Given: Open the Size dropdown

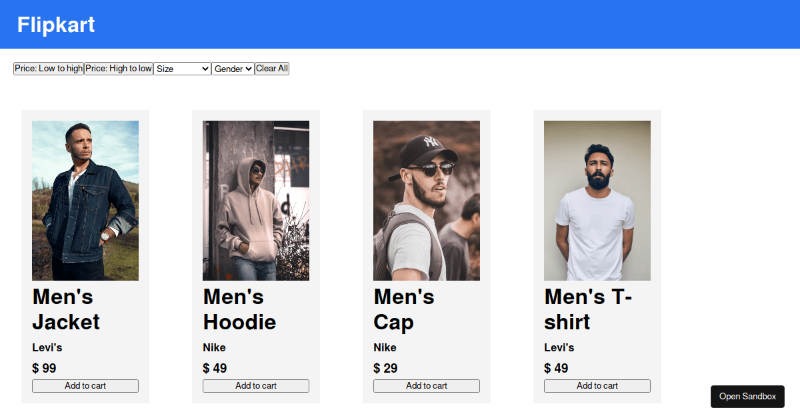Looking at the screenshot, I should point(182,68).
